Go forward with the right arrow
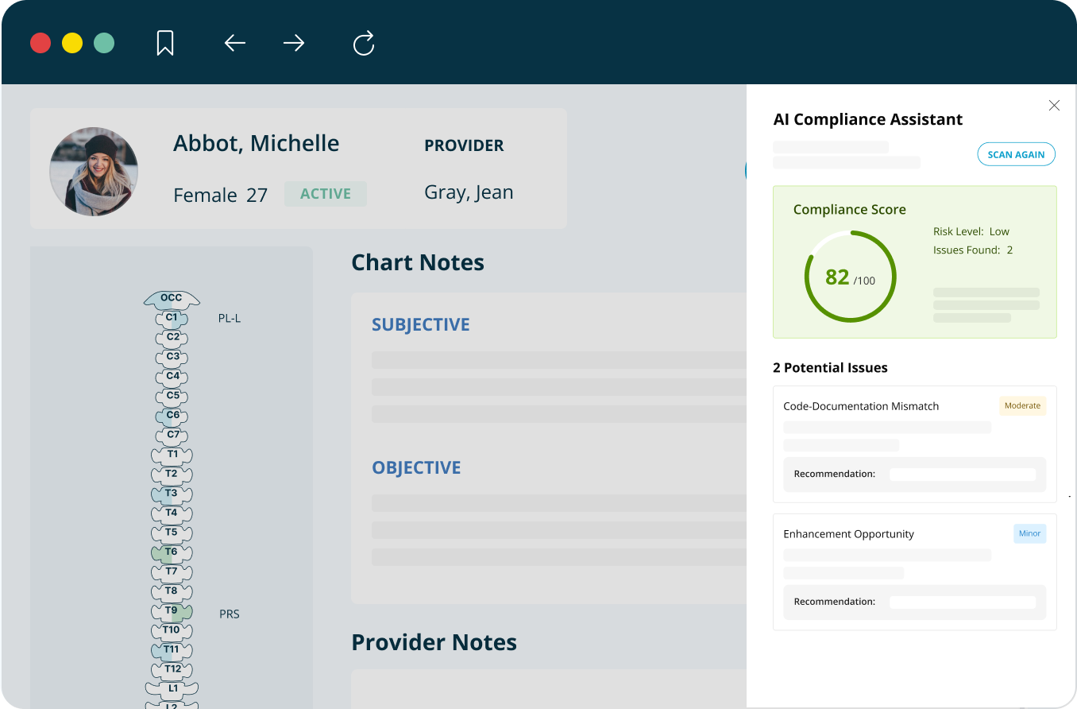 (294, 43)
